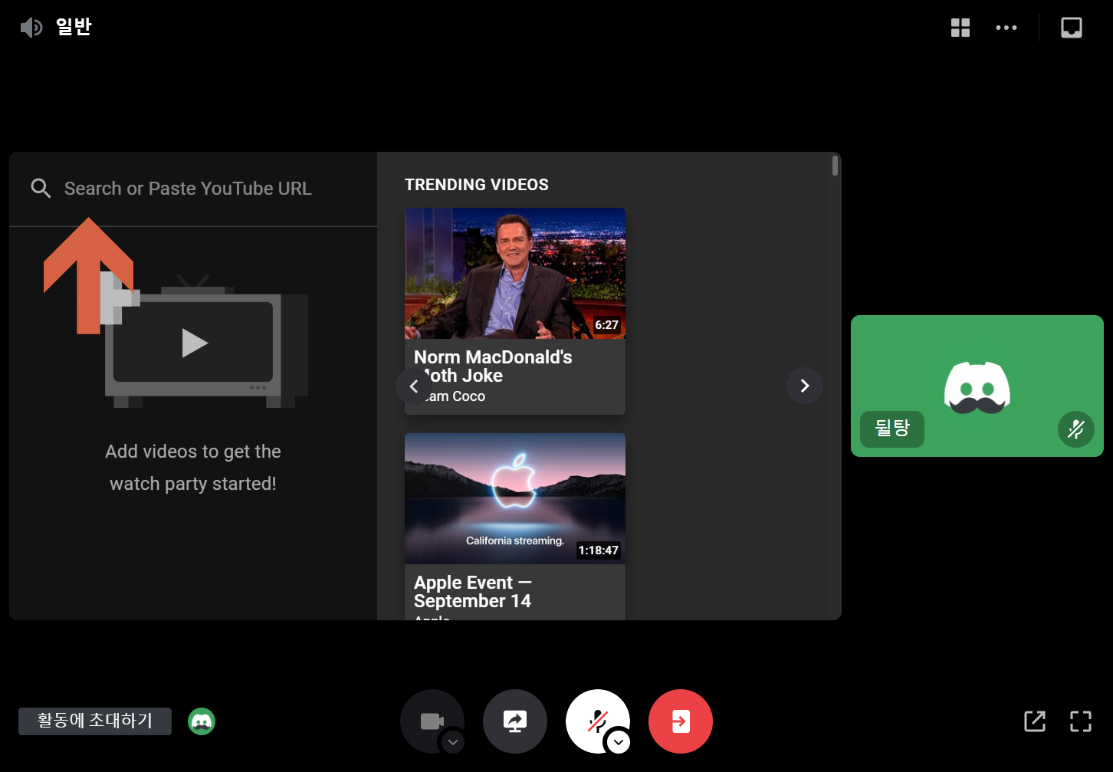
Task: Start screen sharing
Action: coord(515,721)
